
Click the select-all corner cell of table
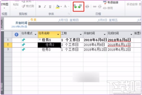tap(8, 34)
